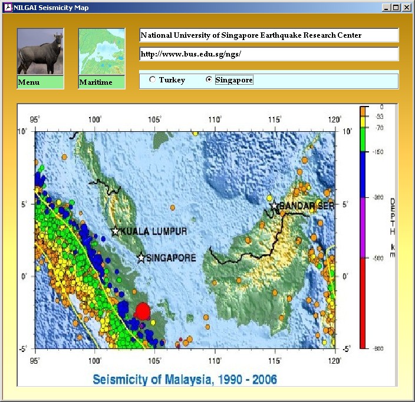Click the Maritime label button
The image size is (415, 402).
click(x=102, y=82)
